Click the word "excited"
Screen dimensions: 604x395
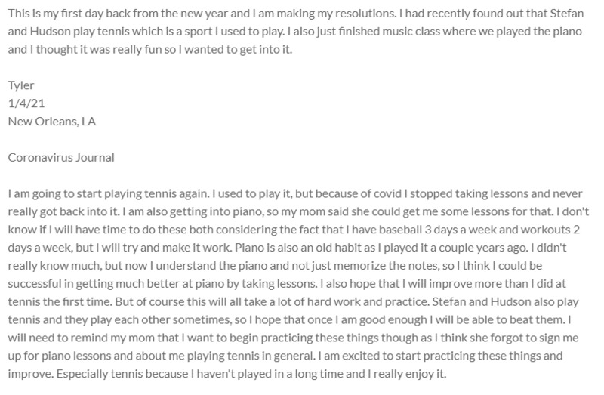point(430,357)
